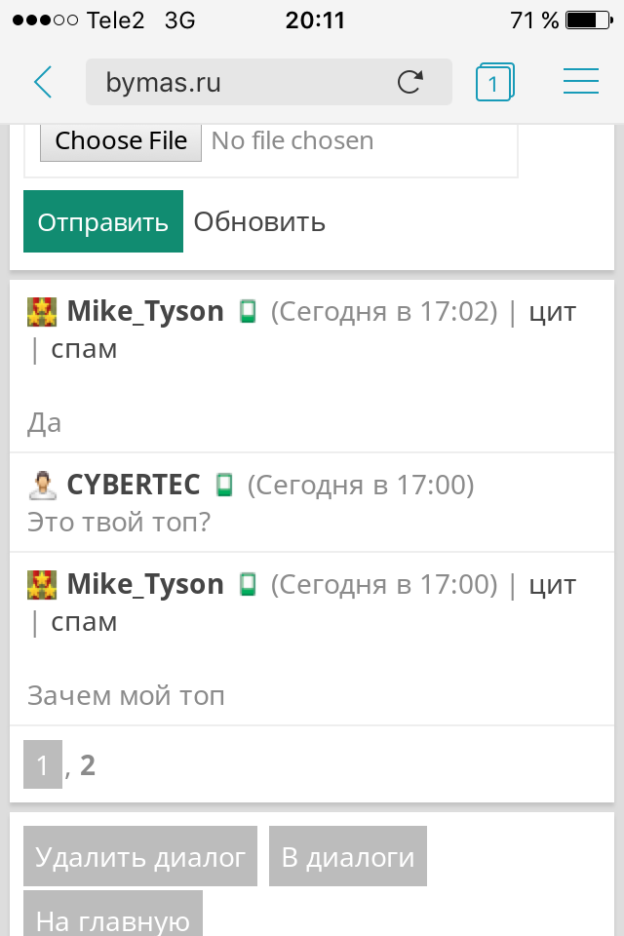Report the 'Зачем мой топ' message as спам
624x936 pixels.
coord(84,622)
